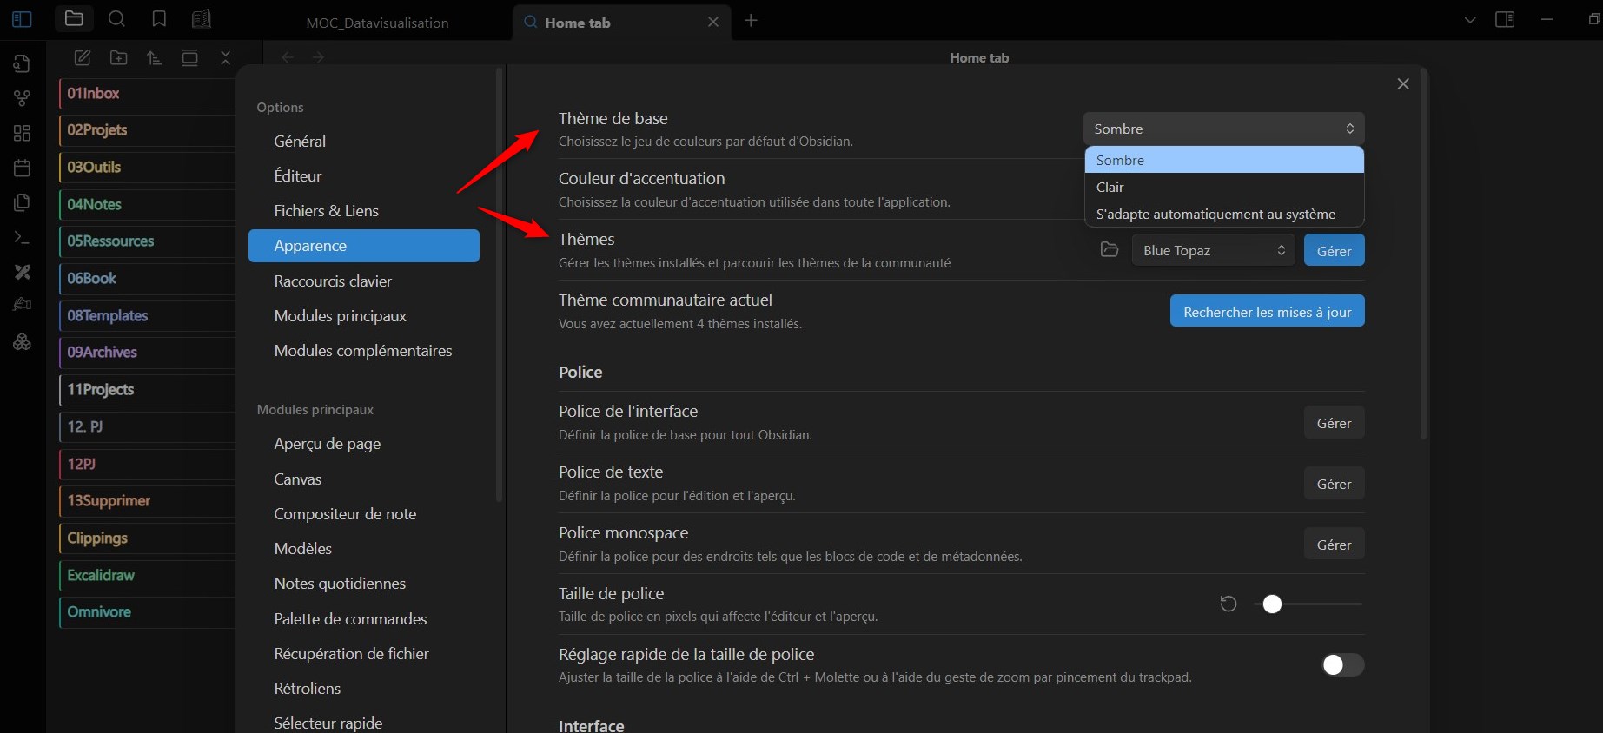Click the settings content scrollbar
1603x733 pixels.
[1423, 254]
